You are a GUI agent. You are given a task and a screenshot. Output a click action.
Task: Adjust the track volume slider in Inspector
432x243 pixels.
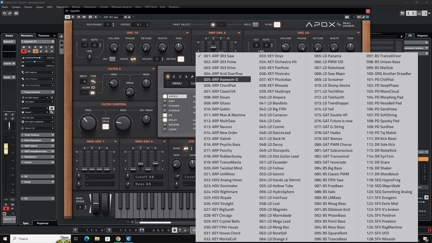click(x=40, y=58)
